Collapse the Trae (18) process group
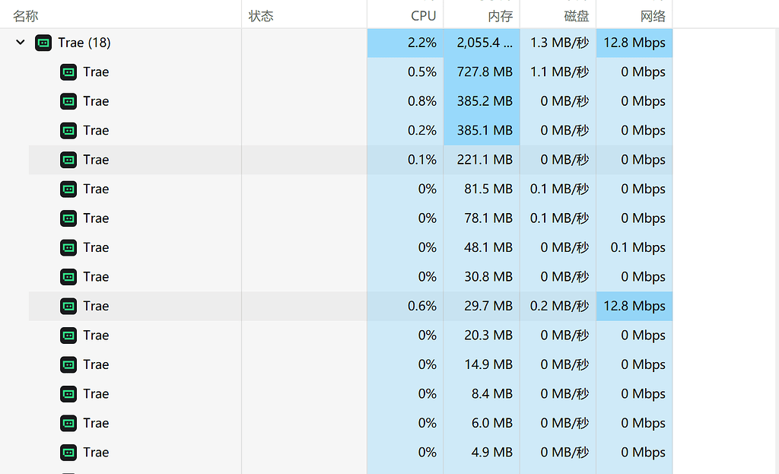The height and width of the screenshot is (474, 779). pyautogui.click(x=21, y=43)
